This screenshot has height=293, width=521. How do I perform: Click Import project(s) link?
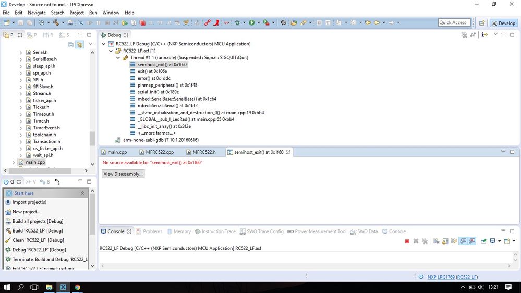(x=29, y=202)
